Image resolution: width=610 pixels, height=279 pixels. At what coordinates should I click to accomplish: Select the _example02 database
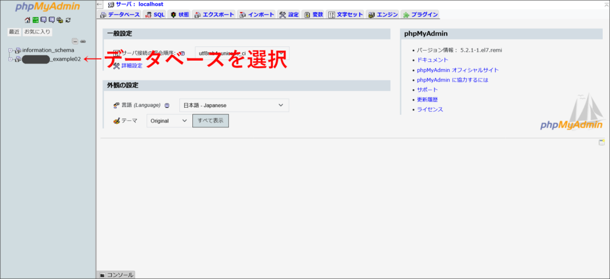52,59
